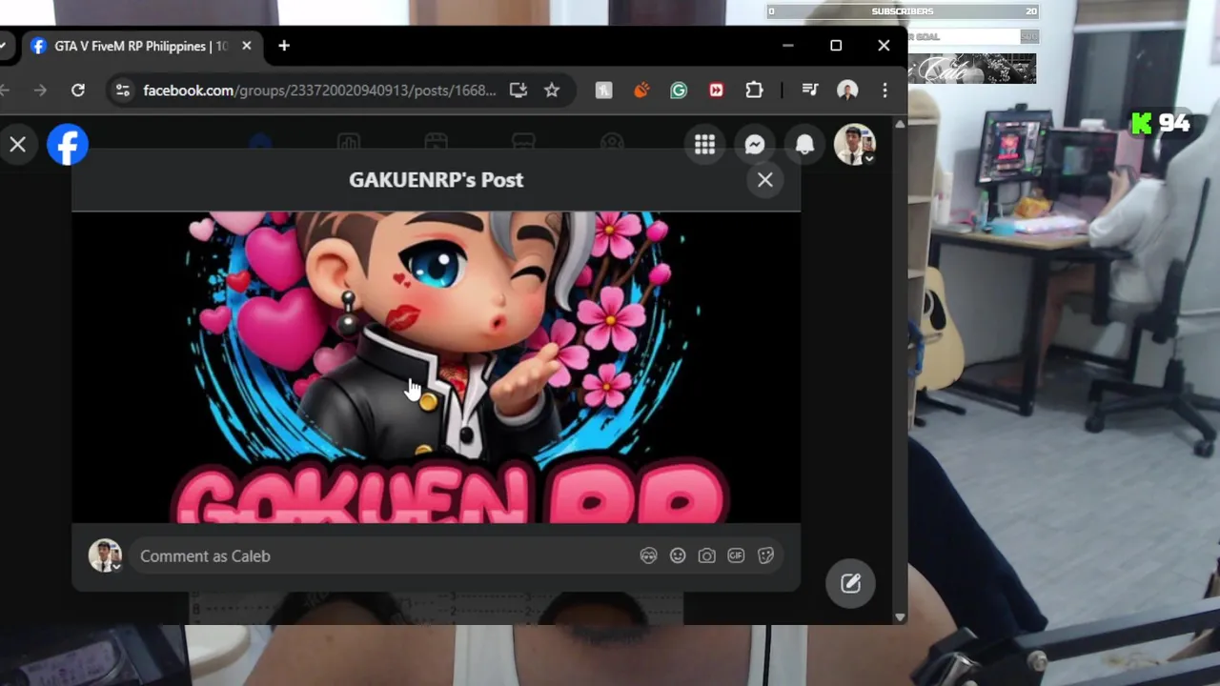Open the emoji picker in comment box
Screen dimensions: 1220x686
678,555
